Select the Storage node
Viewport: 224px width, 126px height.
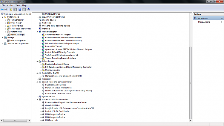click(x=10, y=38)
